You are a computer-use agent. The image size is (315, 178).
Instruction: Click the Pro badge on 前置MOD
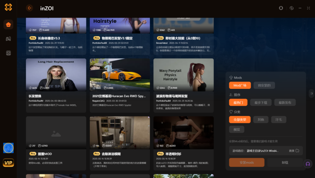pyautogui.click(x=33, y=154)
